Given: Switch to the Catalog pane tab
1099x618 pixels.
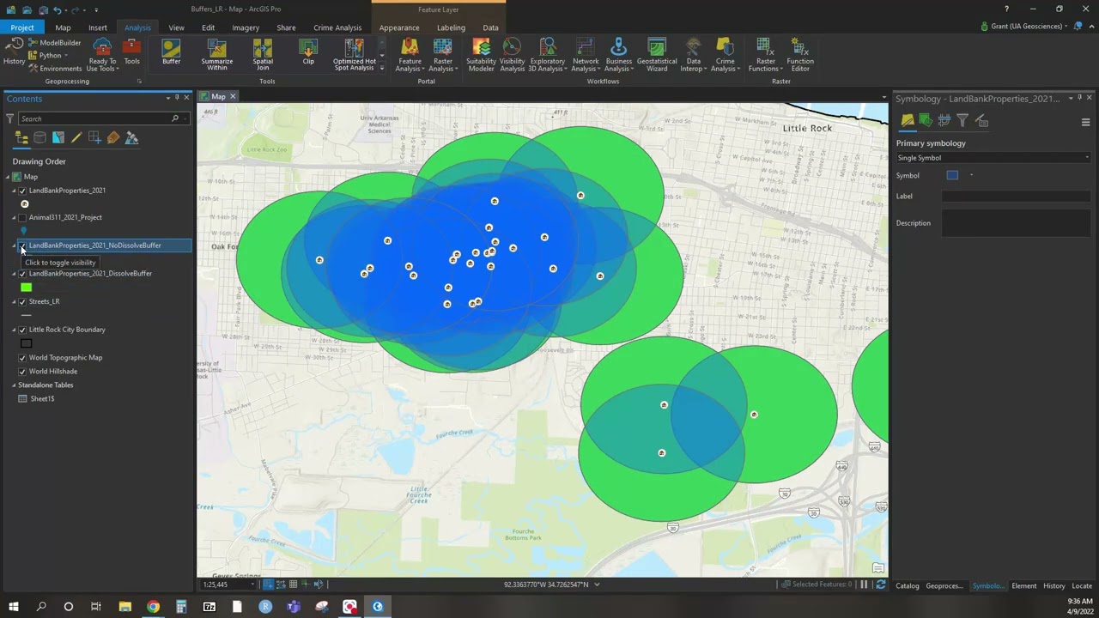Looking at the screenshot, I should (x=908, y=586).
